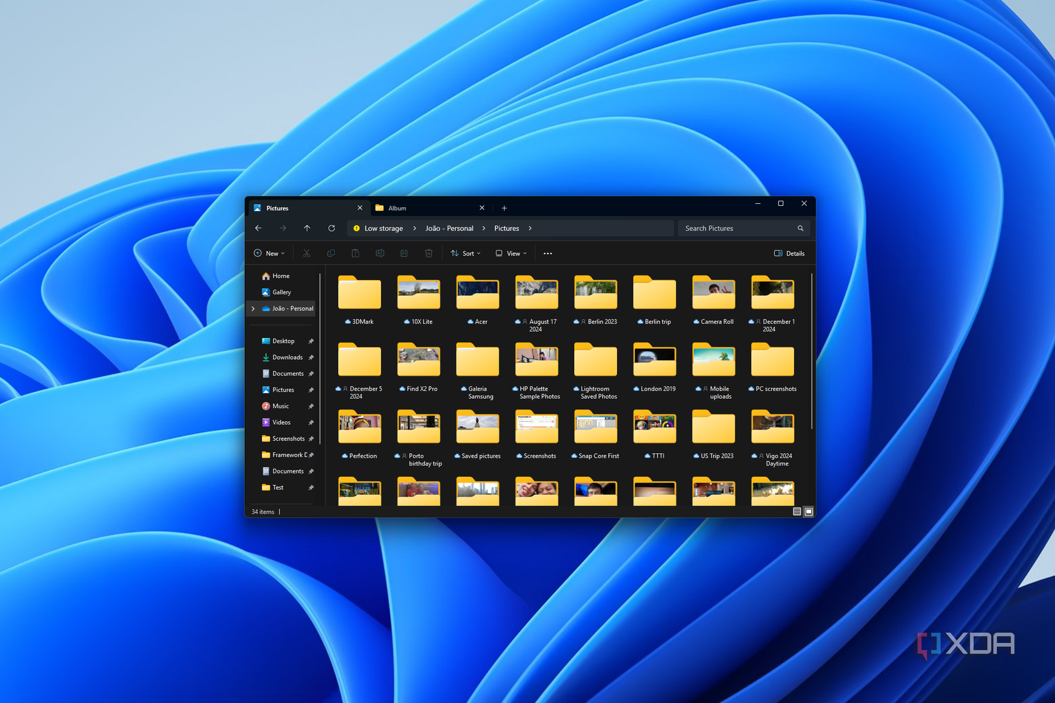Open the New dropdown menu
The width and height of the screenshot is (1055, 703).
(x=269, y=253)
